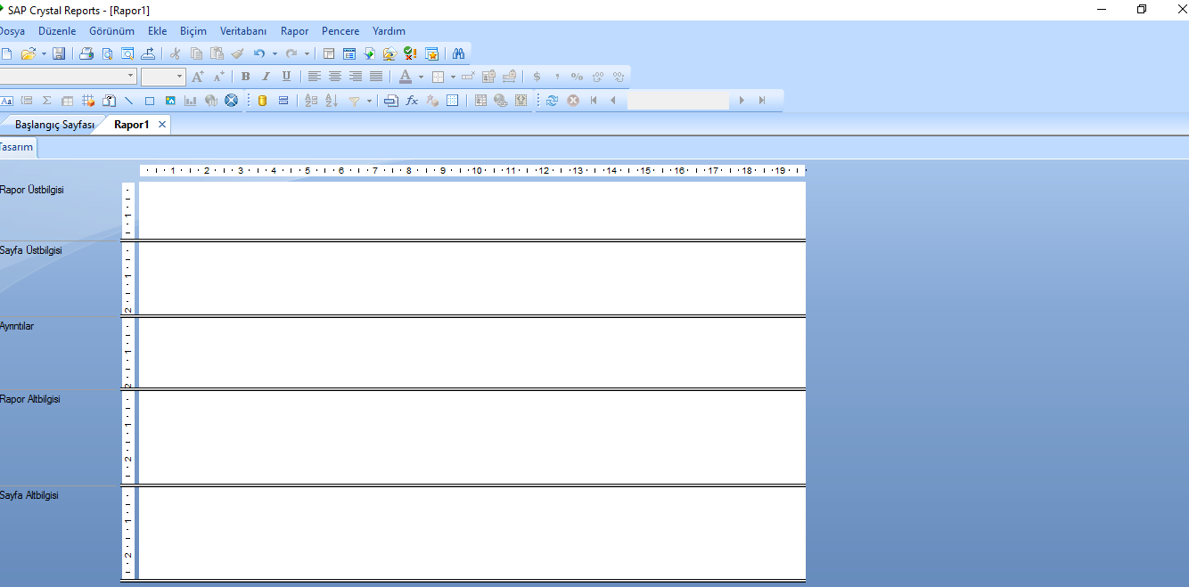This screenshot has width=1189, height=587.
Task: Expand the font name dropdown
Action: click(x=131, y=77)
